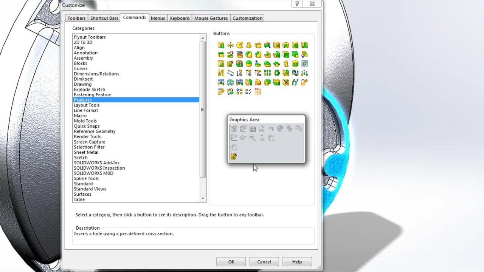
Task: Select the Dome feature icon
Action: (x=249, y=63)
